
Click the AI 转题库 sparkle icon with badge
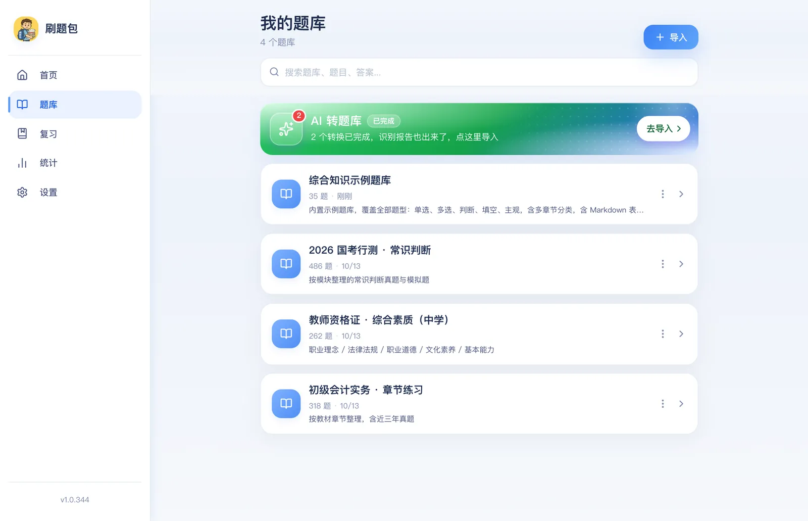286,129
